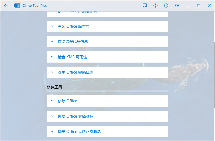Open the help question mark icon
Screen dimensions: 215x141
(x=155, y=6)
